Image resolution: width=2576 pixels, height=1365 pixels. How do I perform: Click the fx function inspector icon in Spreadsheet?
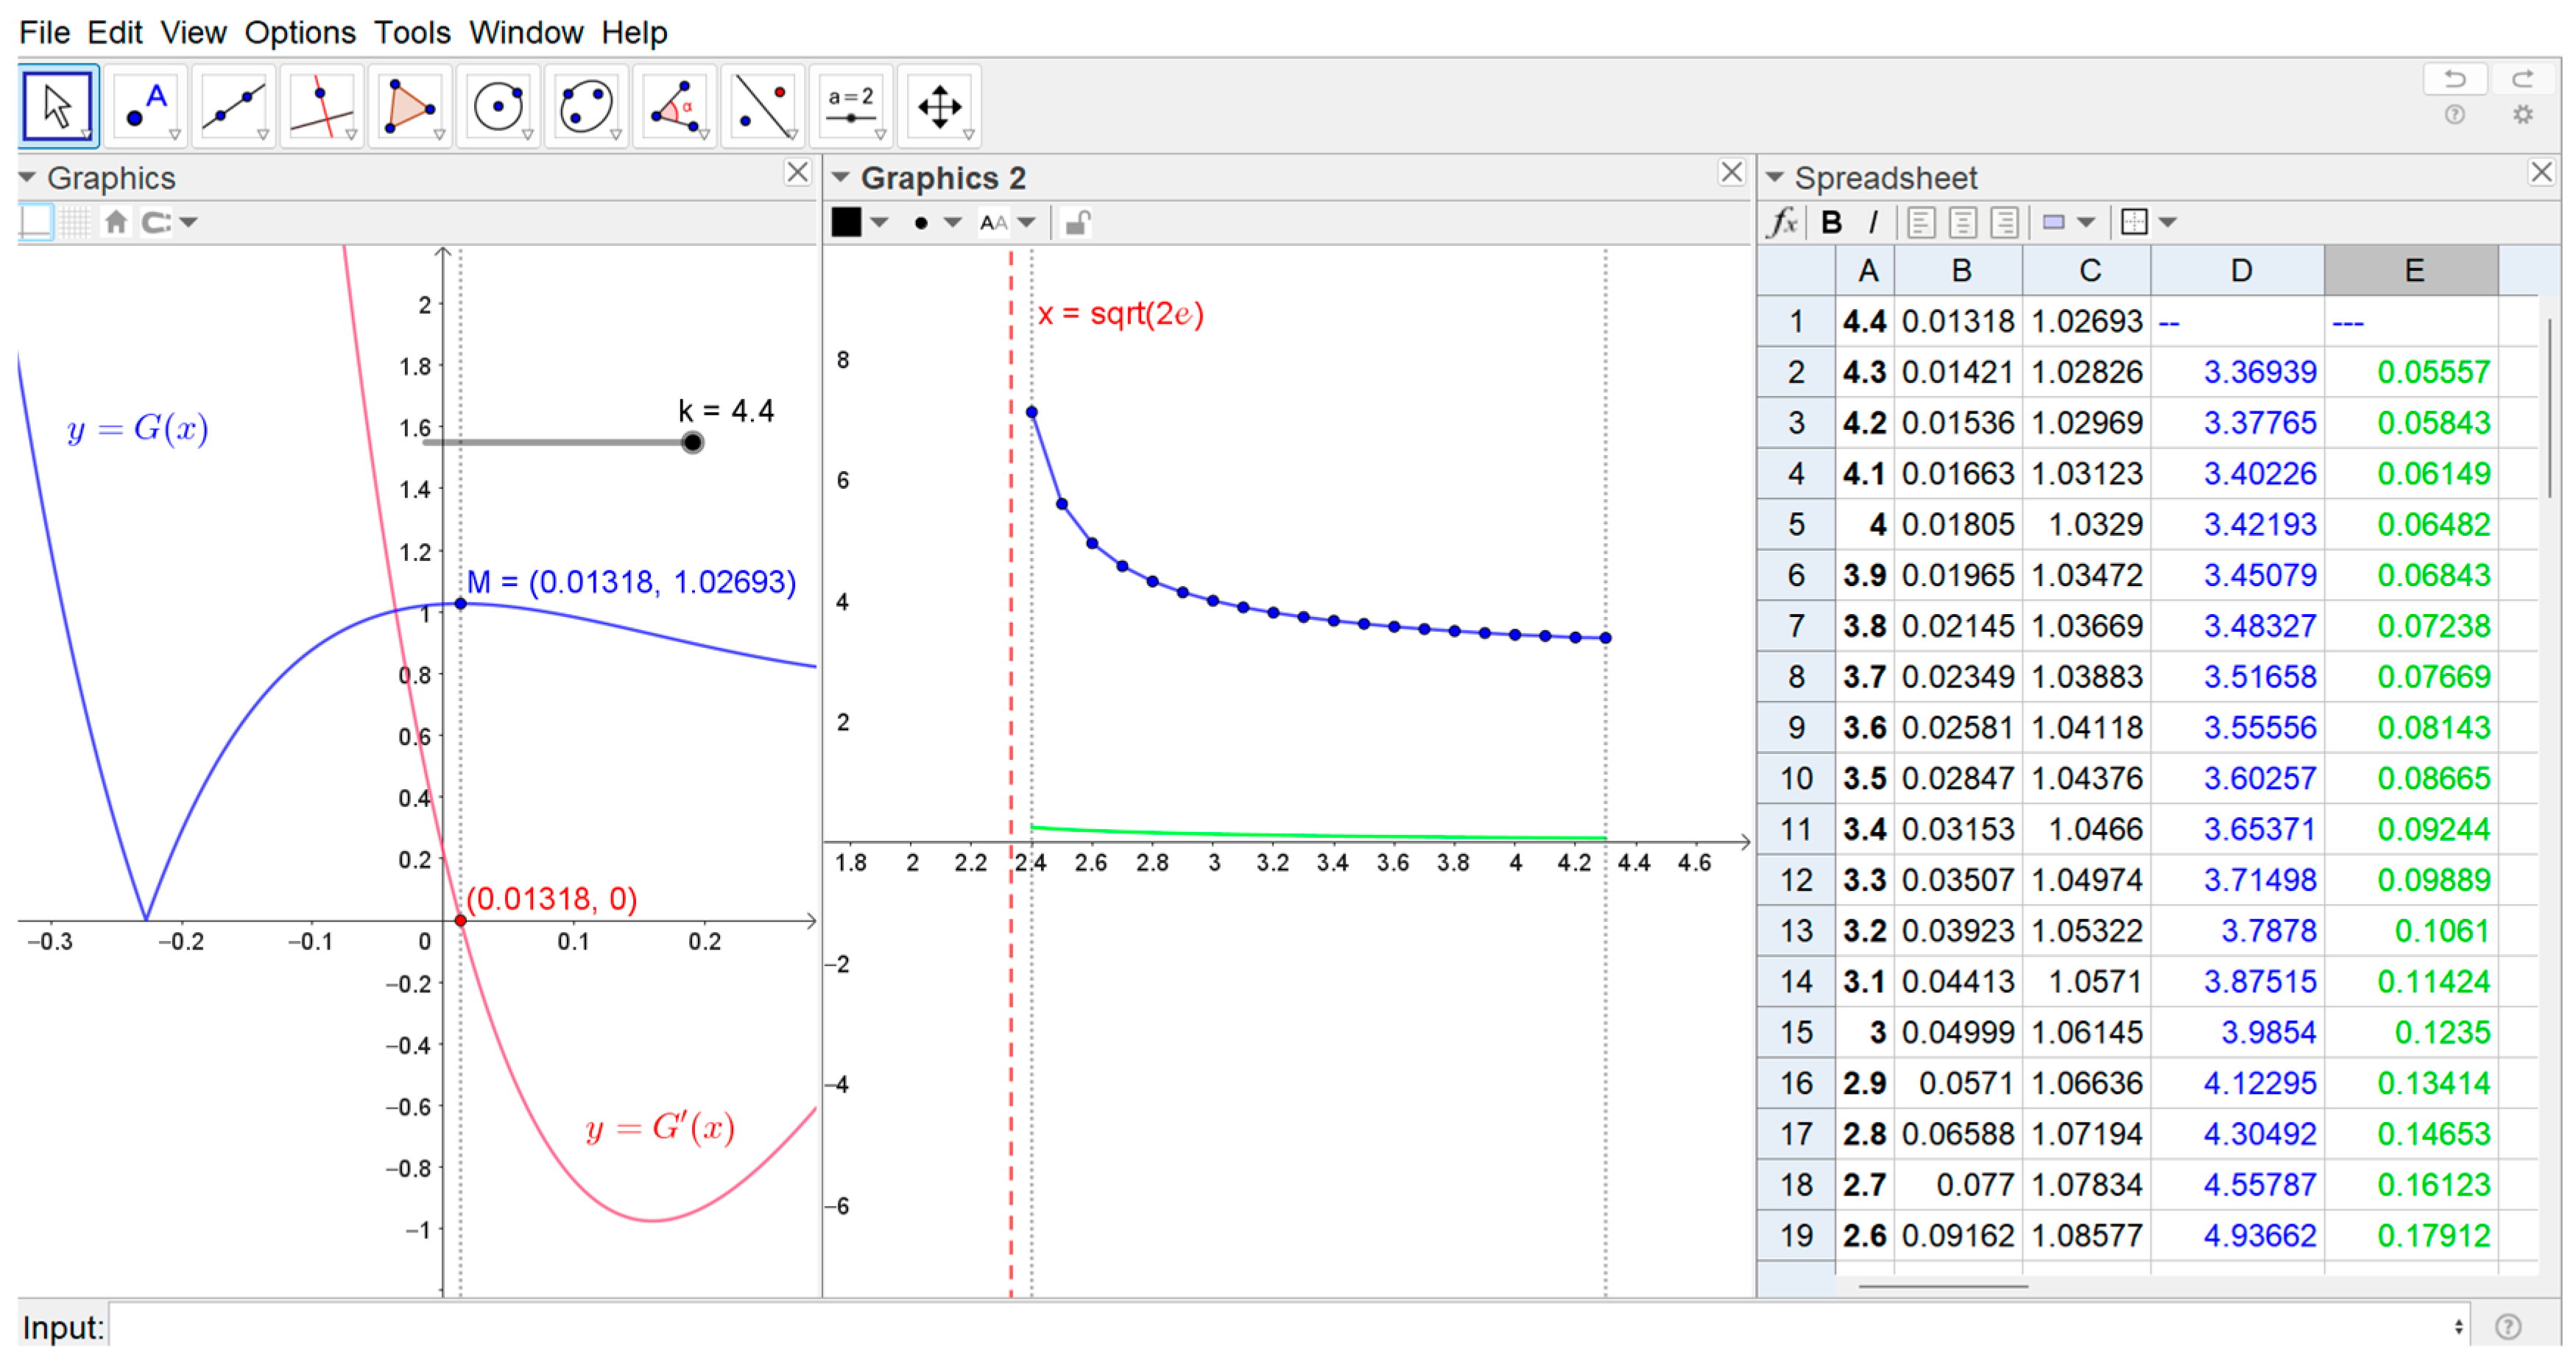tap(1783, 222)
